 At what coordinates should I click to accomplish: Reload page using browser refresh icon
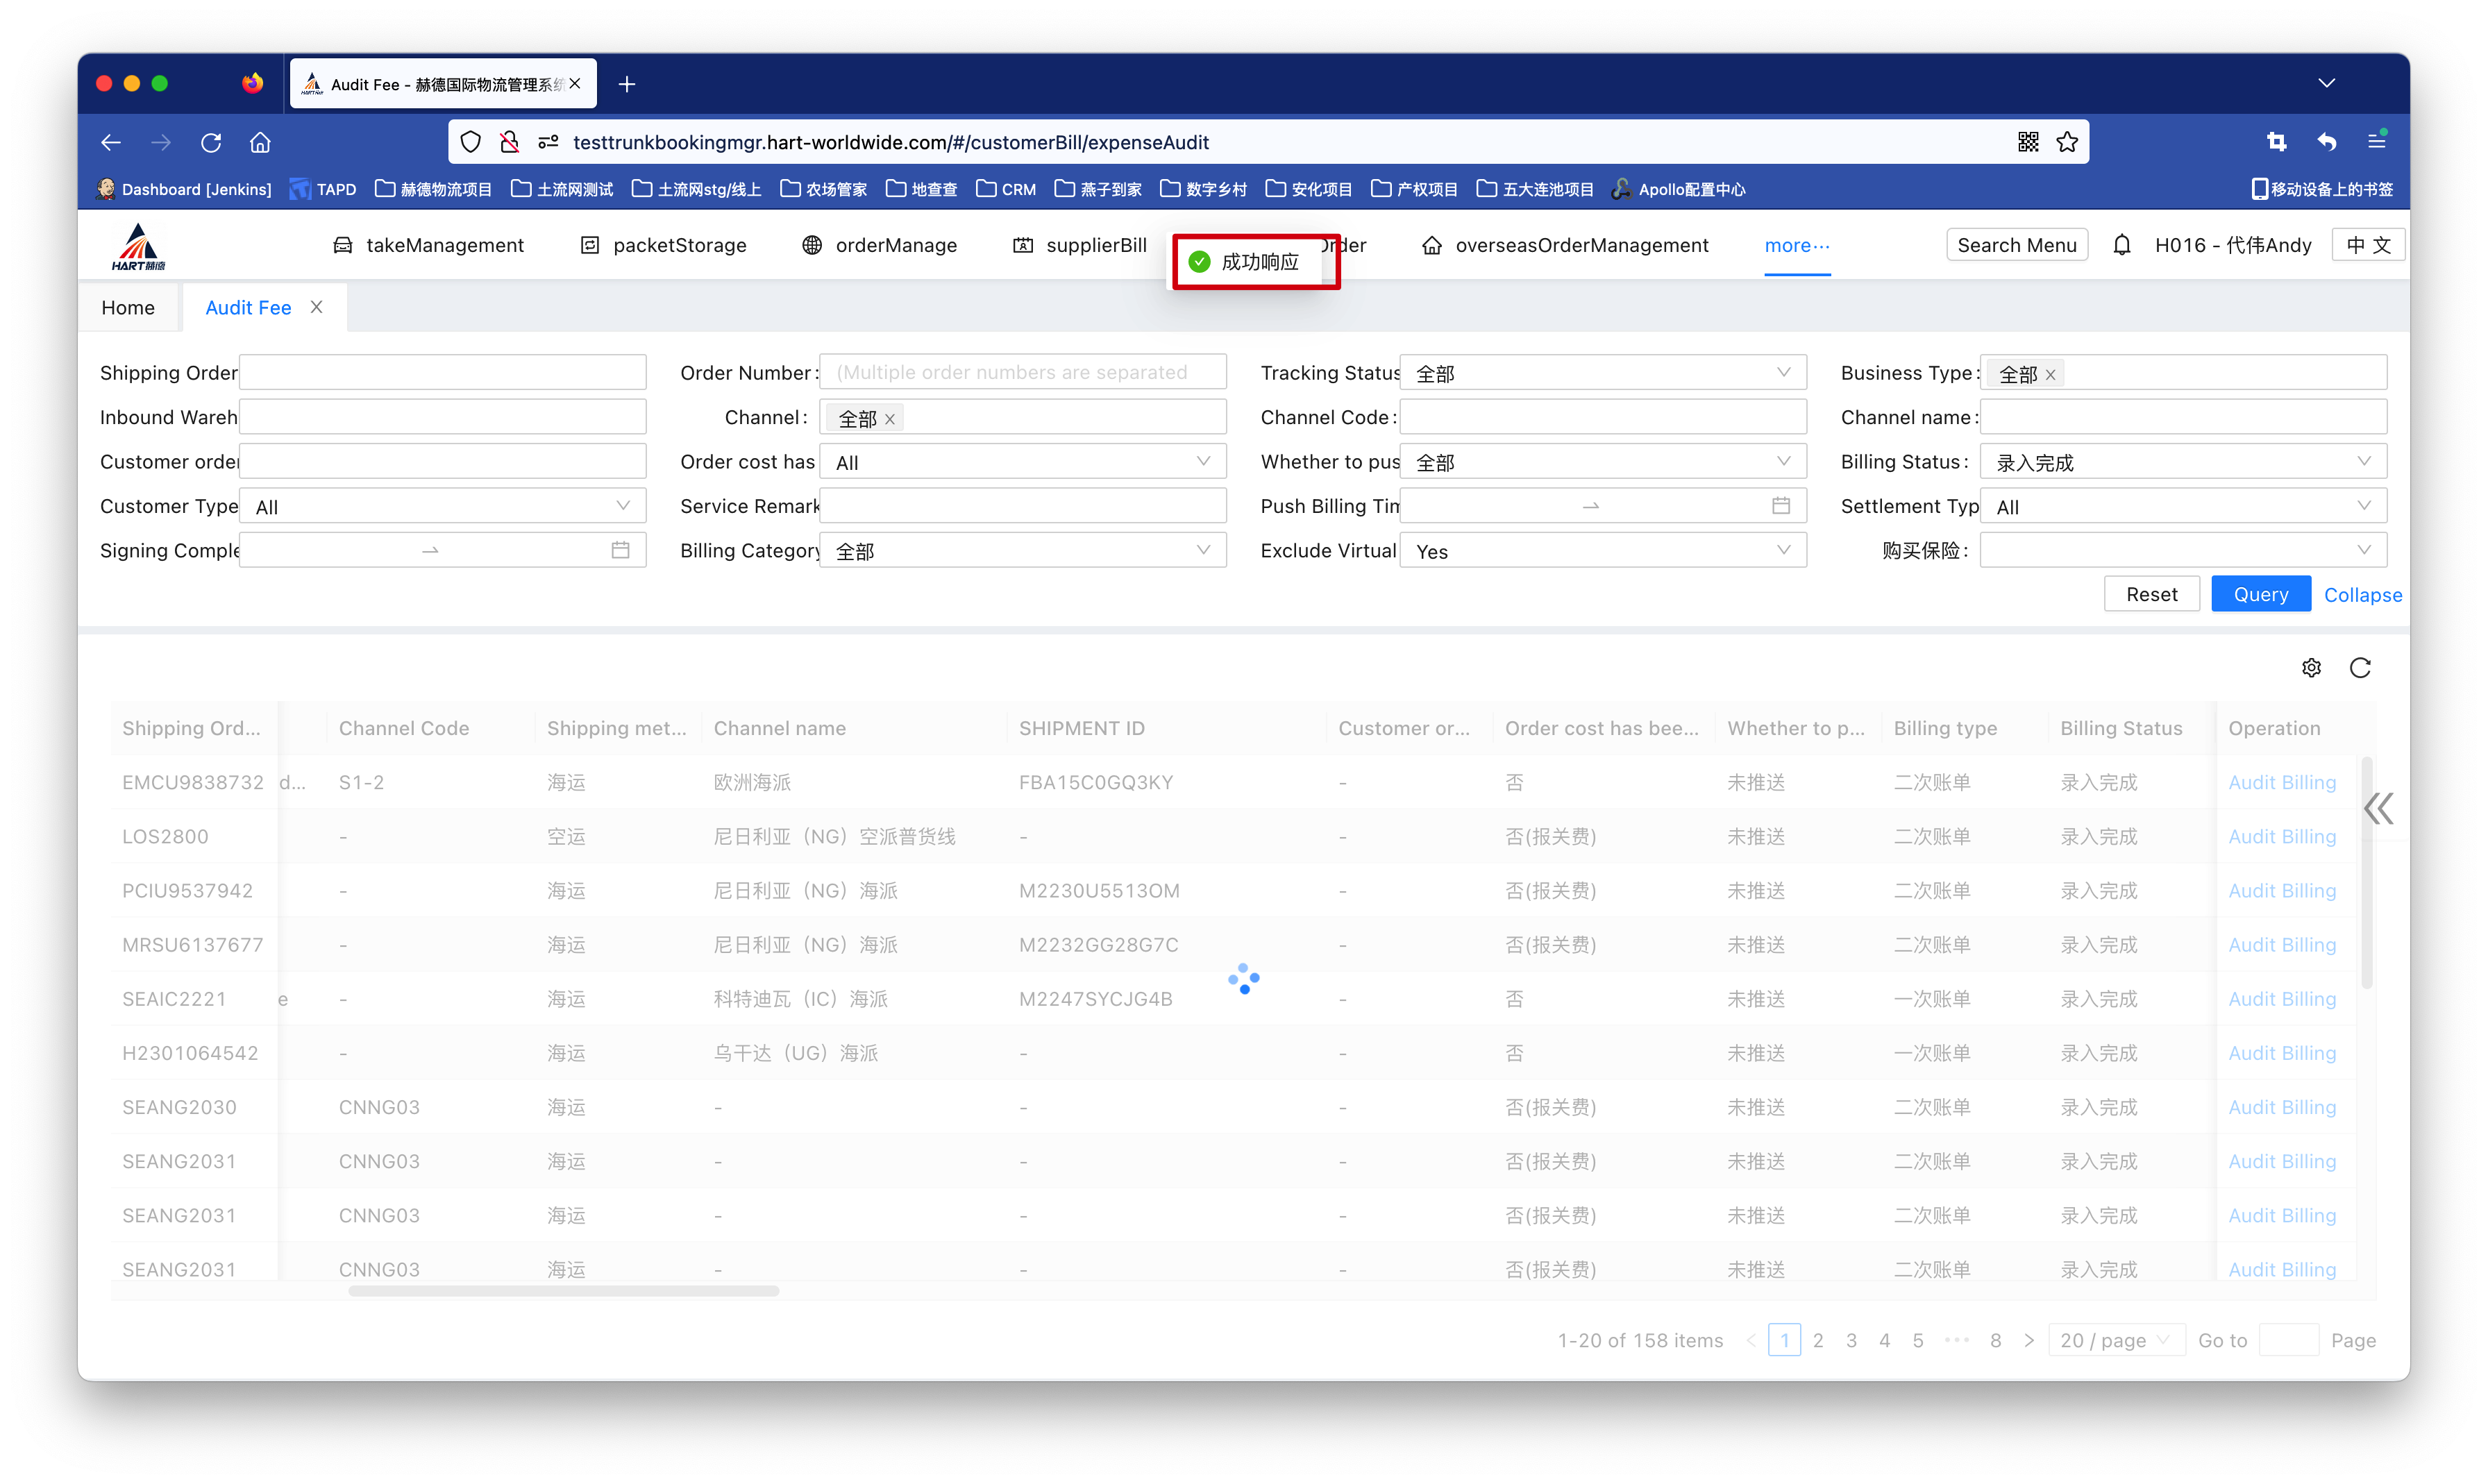pyautogui.click(x=211, y=142)
